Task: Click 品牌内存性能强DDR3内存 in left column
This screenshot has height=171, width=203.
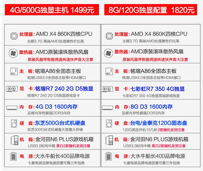Action: coord(49,113)
